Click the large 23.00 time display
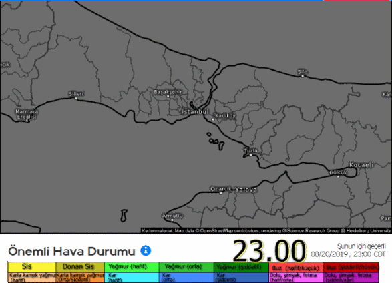The width and height of the screenshot is (392, 283). pos(269,251)
